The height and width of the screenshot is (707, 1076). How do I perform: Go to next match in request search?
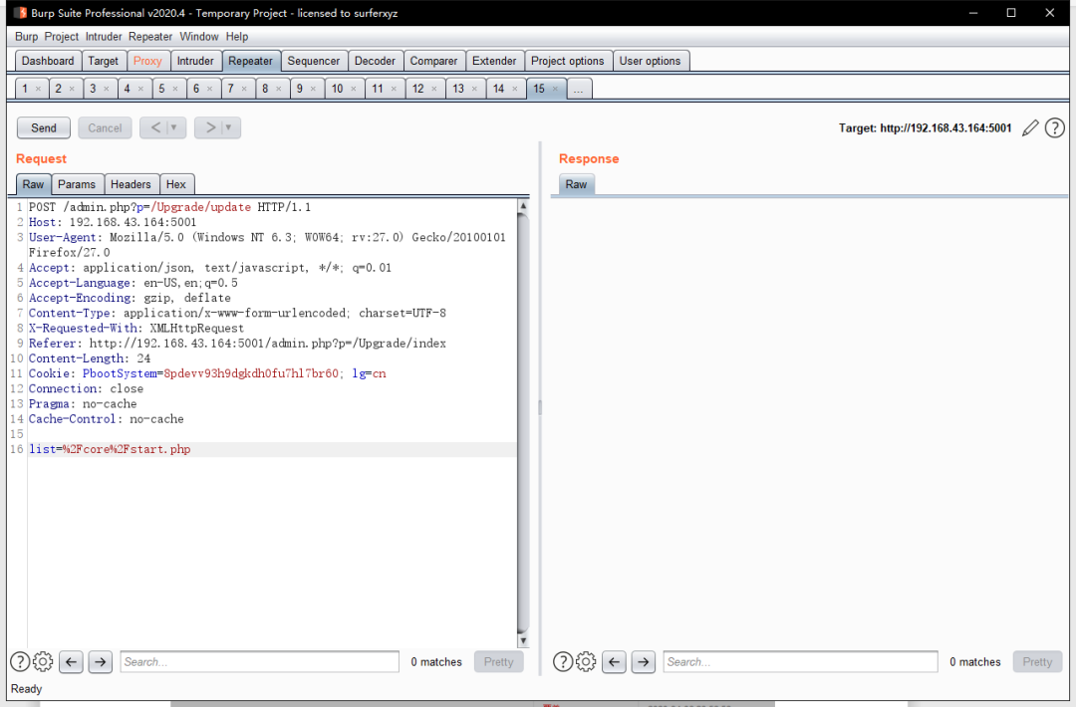pyautogui.click(x=100, y=662)
